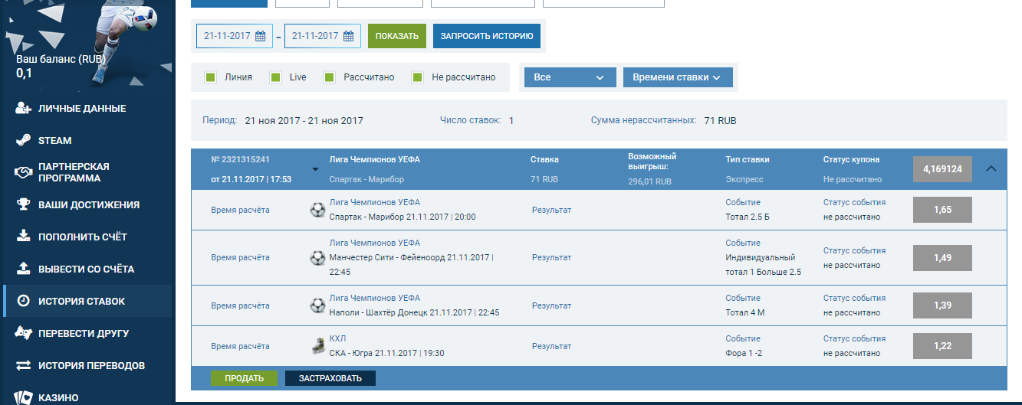This screenshot has width=1022, height=405.
Task: Click the Steam icon in the sidebar
Action: [23, 140]
